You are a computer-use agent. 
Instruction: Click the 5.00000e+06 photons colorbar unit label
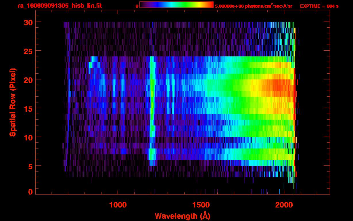(x=254, y=6)
